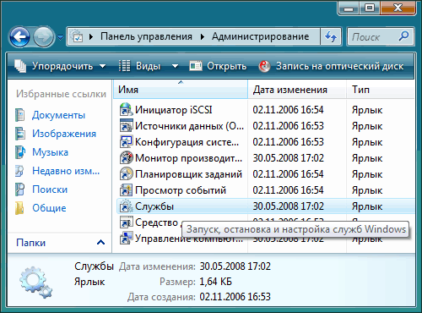Viewport: 422px width, 313px height.
Task: Click the Refresh button in address bar
Action: coord(331,36)
